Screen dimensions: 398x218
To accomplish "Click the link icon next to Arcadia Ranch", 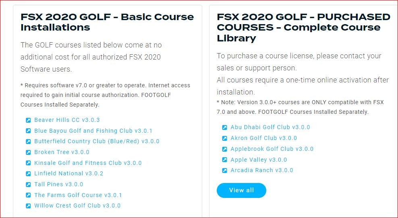I will 224,171.
